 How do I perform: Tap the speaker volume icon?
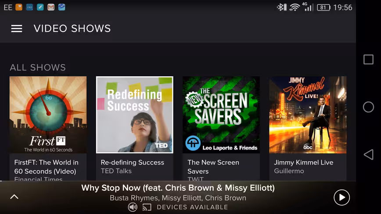pos(133,207)
